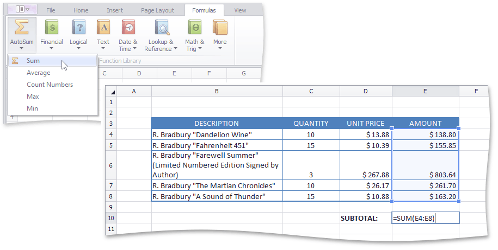Choose Average from the AutoSum menu
The height and width of the screenshot is (250, 498).
pyautogui.click(x=52, y=73)
